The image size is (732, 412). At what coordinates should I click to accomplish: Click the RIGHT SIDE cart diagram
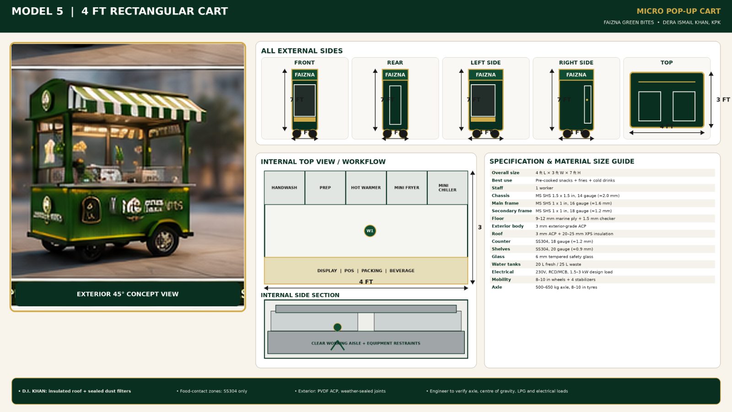576,103
